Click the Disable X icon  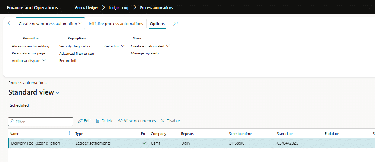point(163,121)
